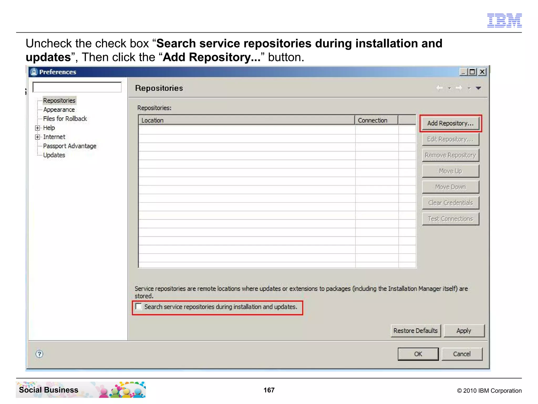The width and height of the screenshot is (538, 404).
Task: Click the Add Repository... button
Action: [x=451, y=123]
